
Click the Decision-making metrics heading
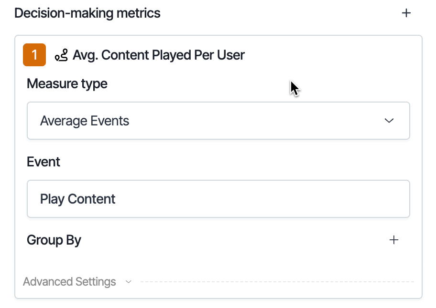[x=87, y=13]
